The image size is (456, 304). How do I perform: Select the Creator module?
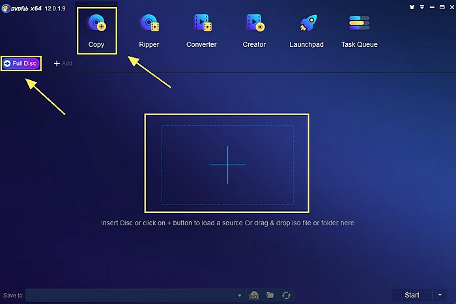click(x=254, y=31)
